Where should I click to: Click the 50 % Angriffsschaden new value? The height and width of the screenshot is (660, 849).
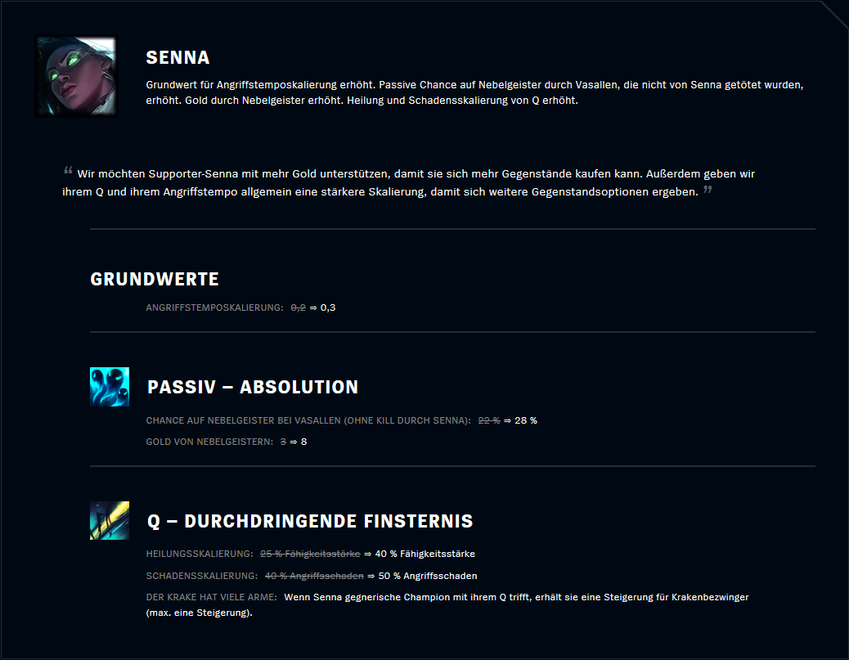tap(428, 576)
